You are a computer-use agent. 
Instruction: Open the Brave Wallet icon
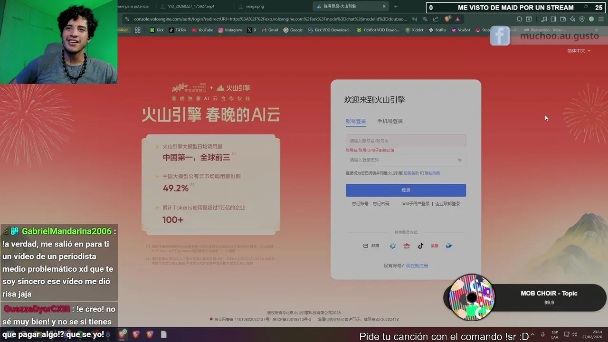563,19
